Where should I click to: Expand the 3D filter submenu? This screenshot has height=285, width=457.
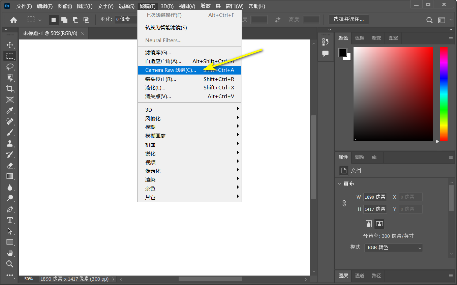tap(189, 110)
